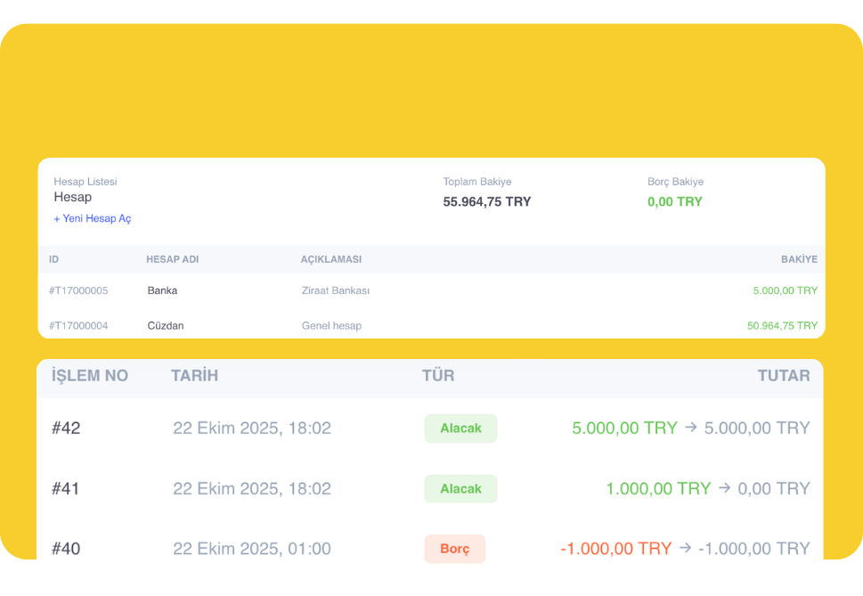Open account ID #T17000004
863x596 pixels.
[x=78, y=326]
